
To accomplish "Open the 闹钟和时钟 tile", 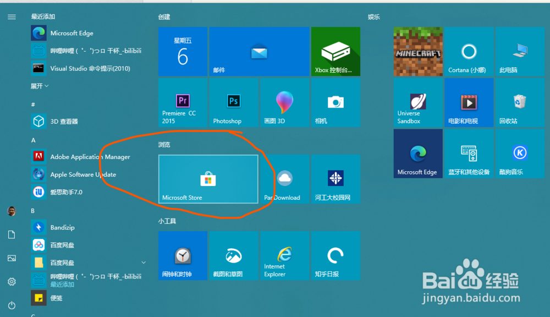I will 183,255.
